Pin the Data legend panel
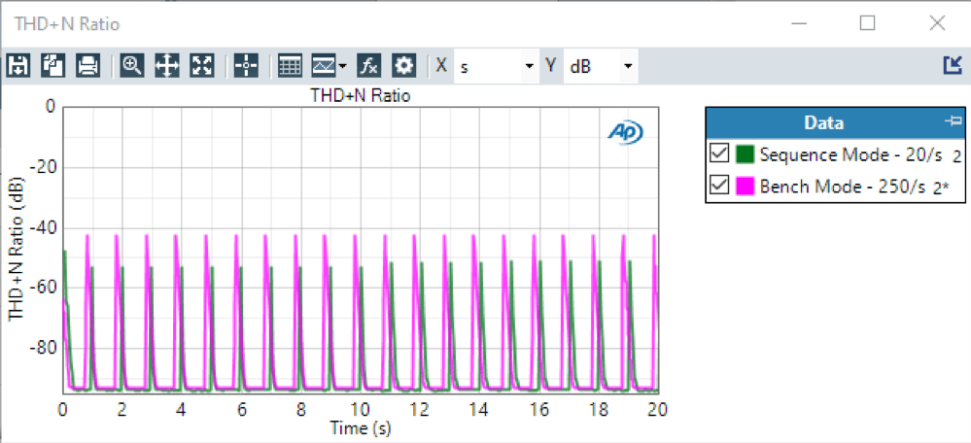The image size is (971, 443). point(952,121)
